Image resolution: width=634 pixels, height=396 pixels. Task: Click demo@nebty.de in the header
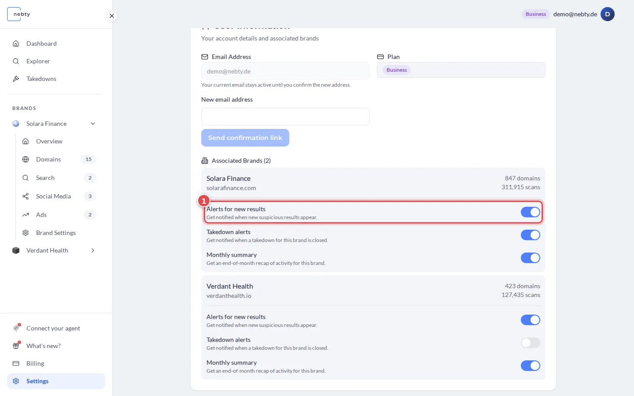[x=575, y=14]
